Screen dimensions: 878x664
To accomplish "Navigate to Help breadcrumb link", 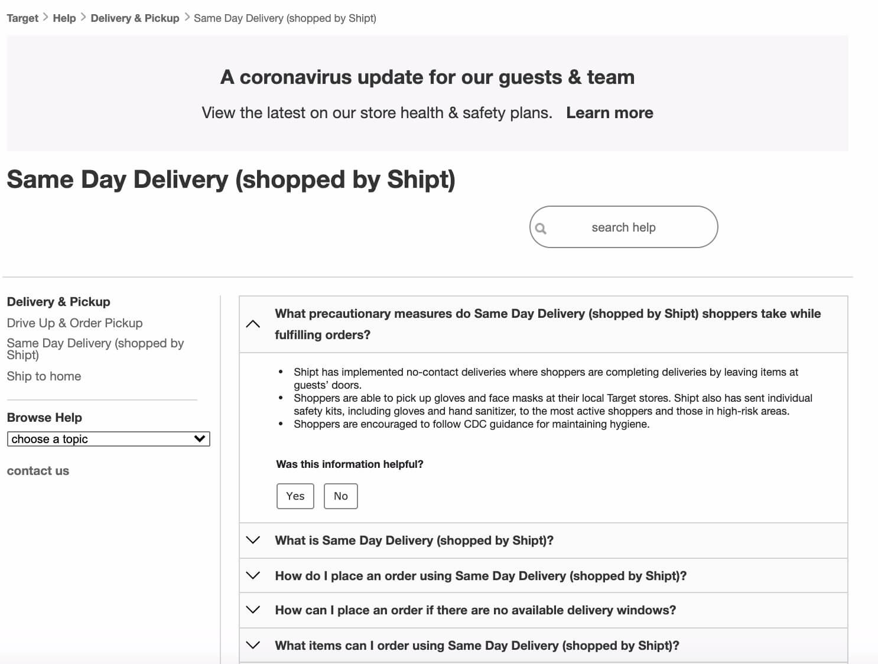I will point(64,18).
